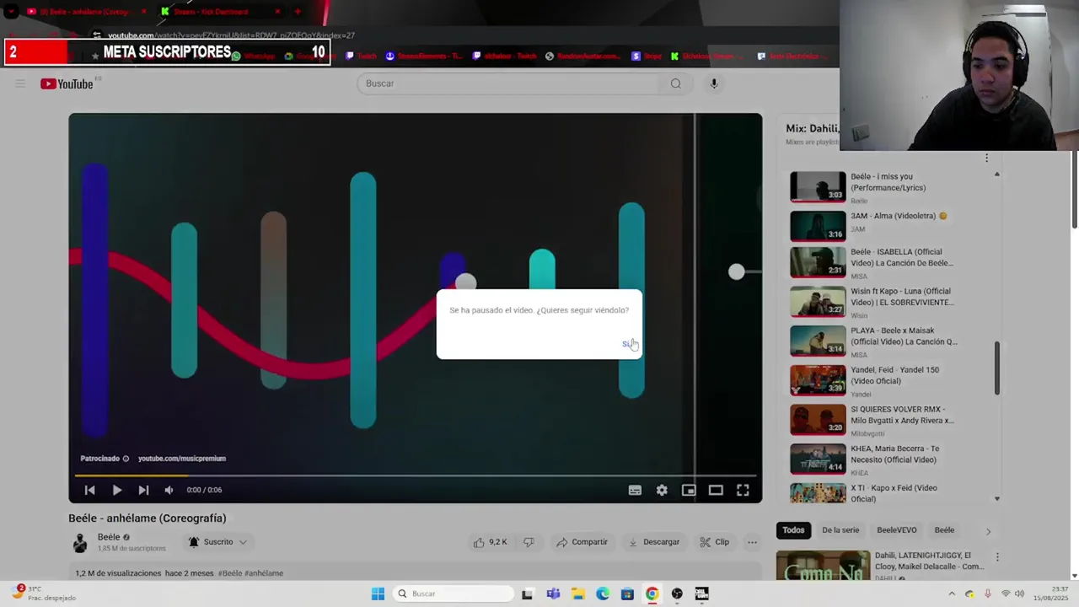Click the #Beéle hashtag link
Image resolution: width=1079 pixels, height=607 pixels.
click(229, 573)
